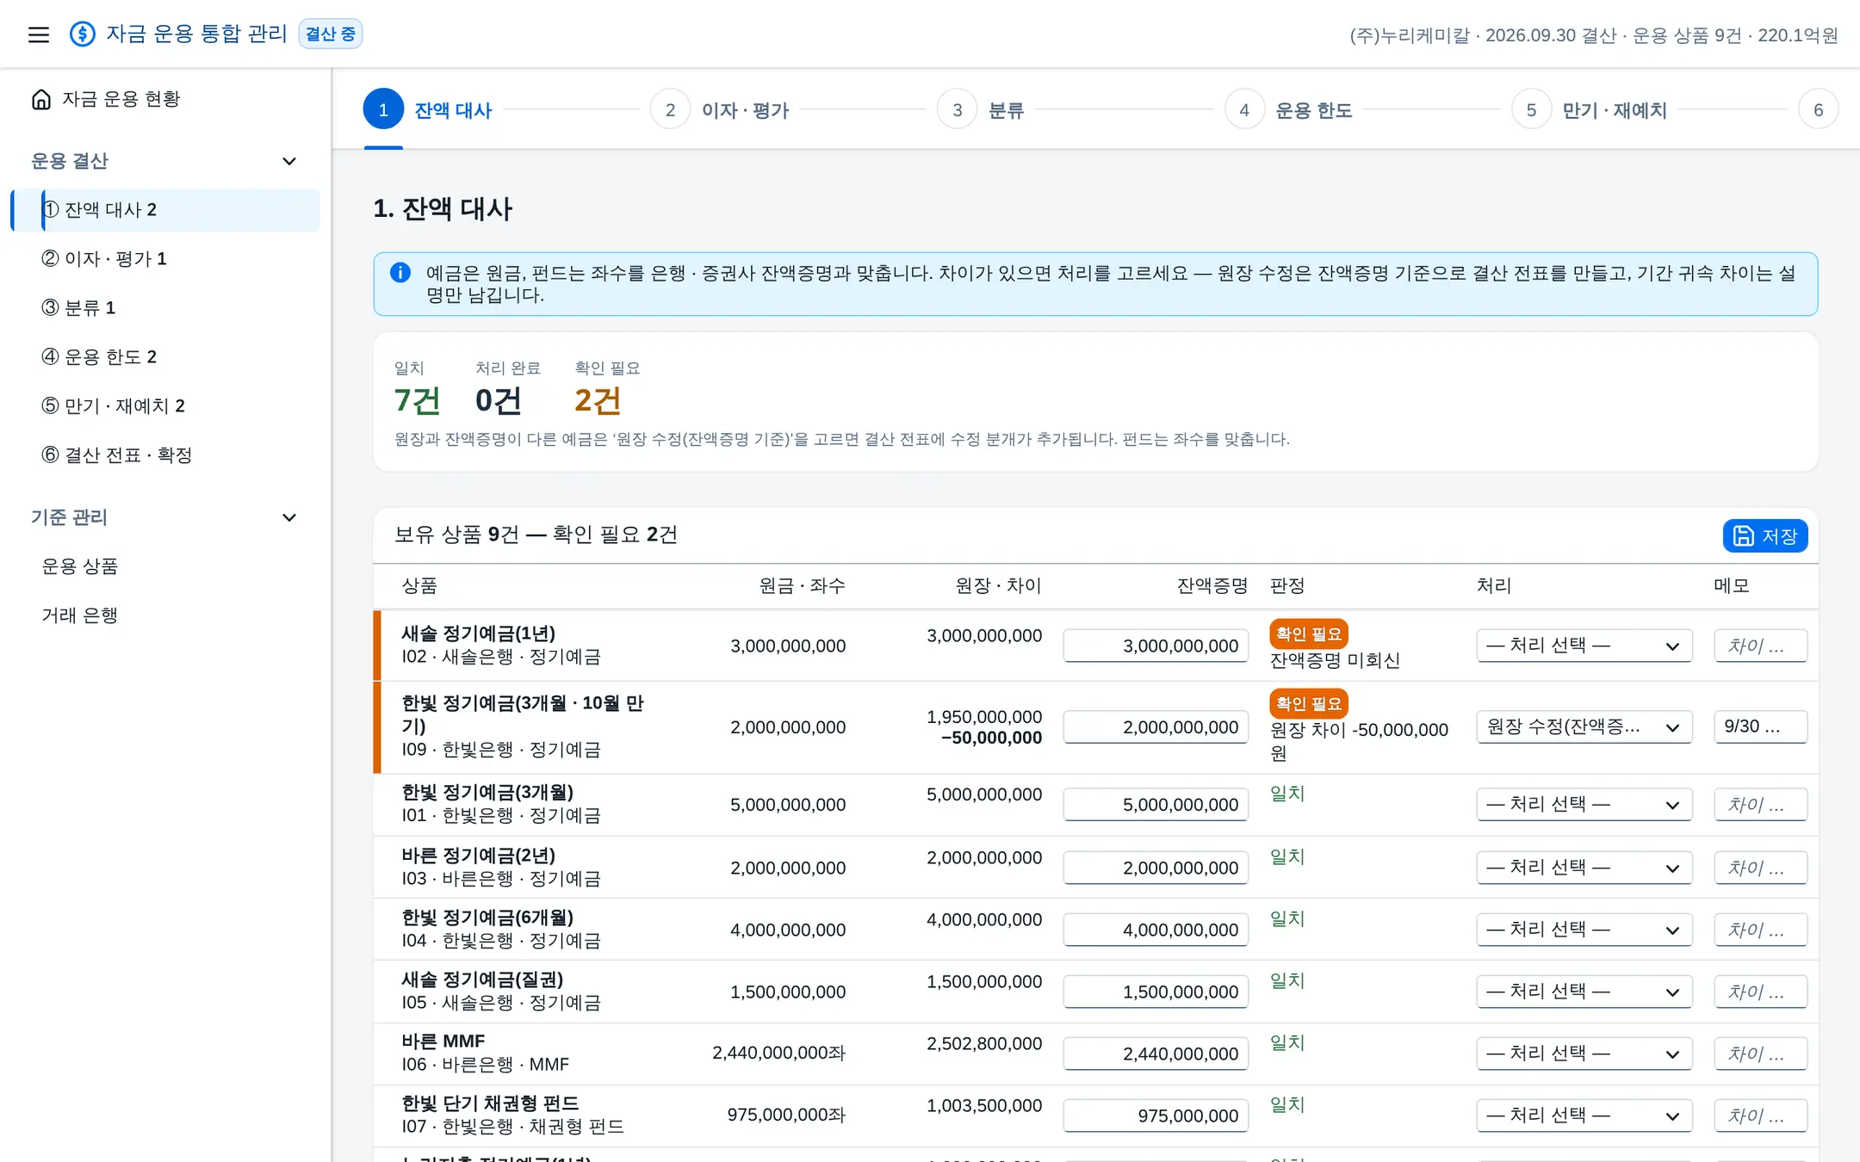Screen dimensions: 1860x1162
Task: Open 처리 선택 dropdown for I01 한빛 정기예금(3개월)
Action: (x=1584, y=805)
